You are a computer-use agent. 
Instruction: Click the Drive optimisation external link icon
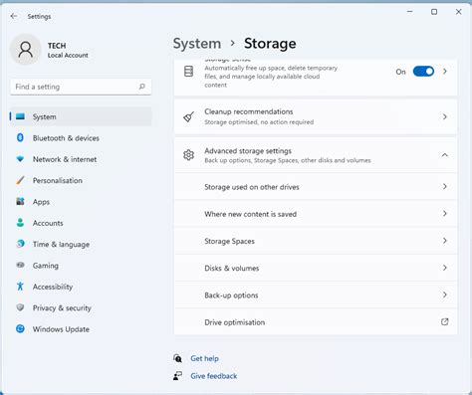coord(445,321)
